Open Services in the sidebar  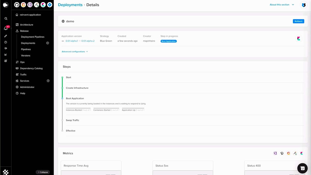(x=25, y=81)
